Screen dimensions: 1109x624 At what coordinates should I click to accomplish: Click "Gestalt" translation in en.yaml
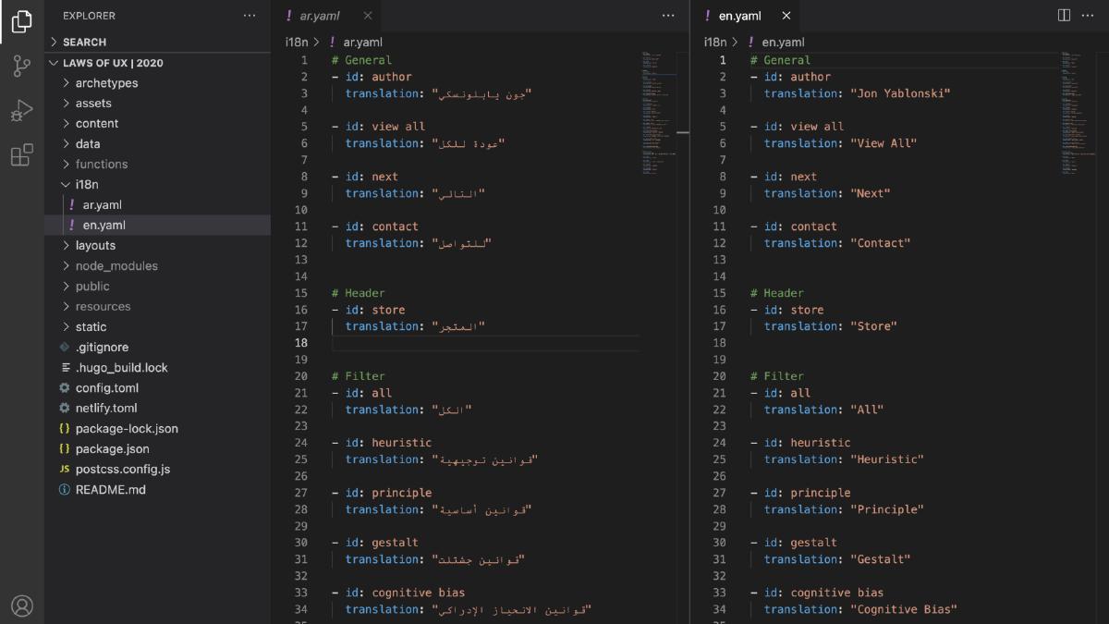[x=880, y=559]
